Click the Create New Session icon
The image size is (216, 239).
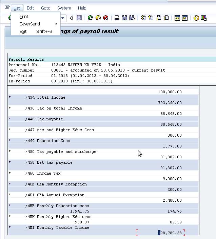click(177, 18)
